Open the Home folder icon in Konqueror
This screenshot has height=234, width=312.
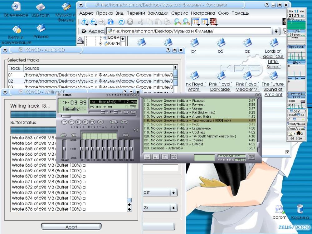(x=111, y=22)
